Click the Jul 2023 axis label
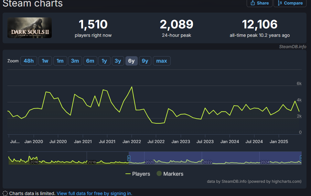The image size is (311, 196). [205, 141]
